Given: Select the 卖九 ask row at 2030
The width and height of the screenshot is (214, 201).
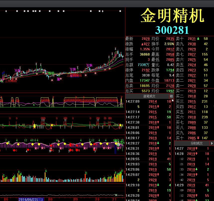Looking at the screenshot, I should tap(194, 44).
